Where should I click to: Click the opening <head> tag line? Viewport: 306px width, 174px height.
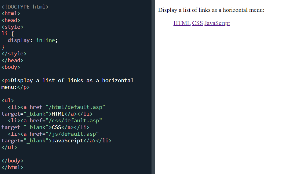click(x=11, y=20)
